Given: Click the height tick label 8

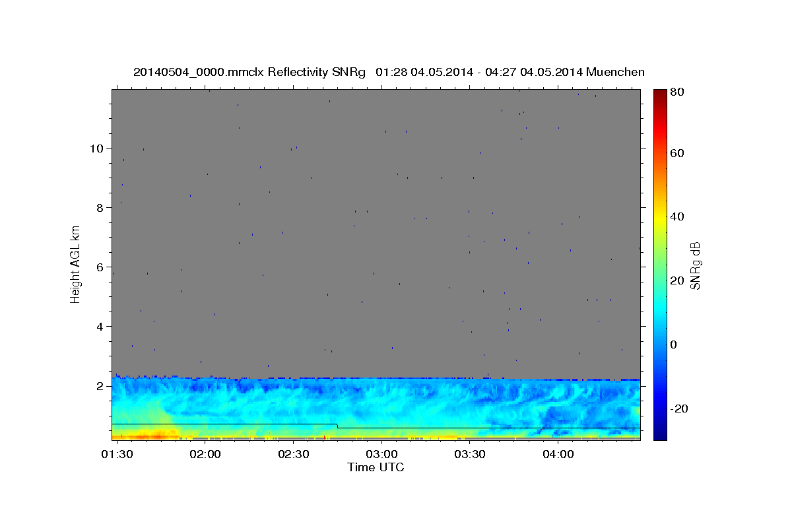Looking at the screenshot, I should 101,207.
